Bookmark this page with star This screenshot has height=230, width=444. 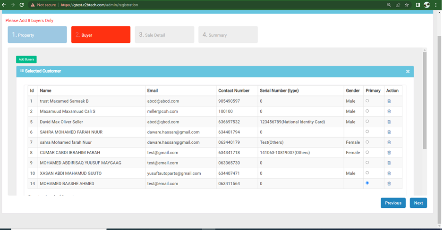[407, 5]
